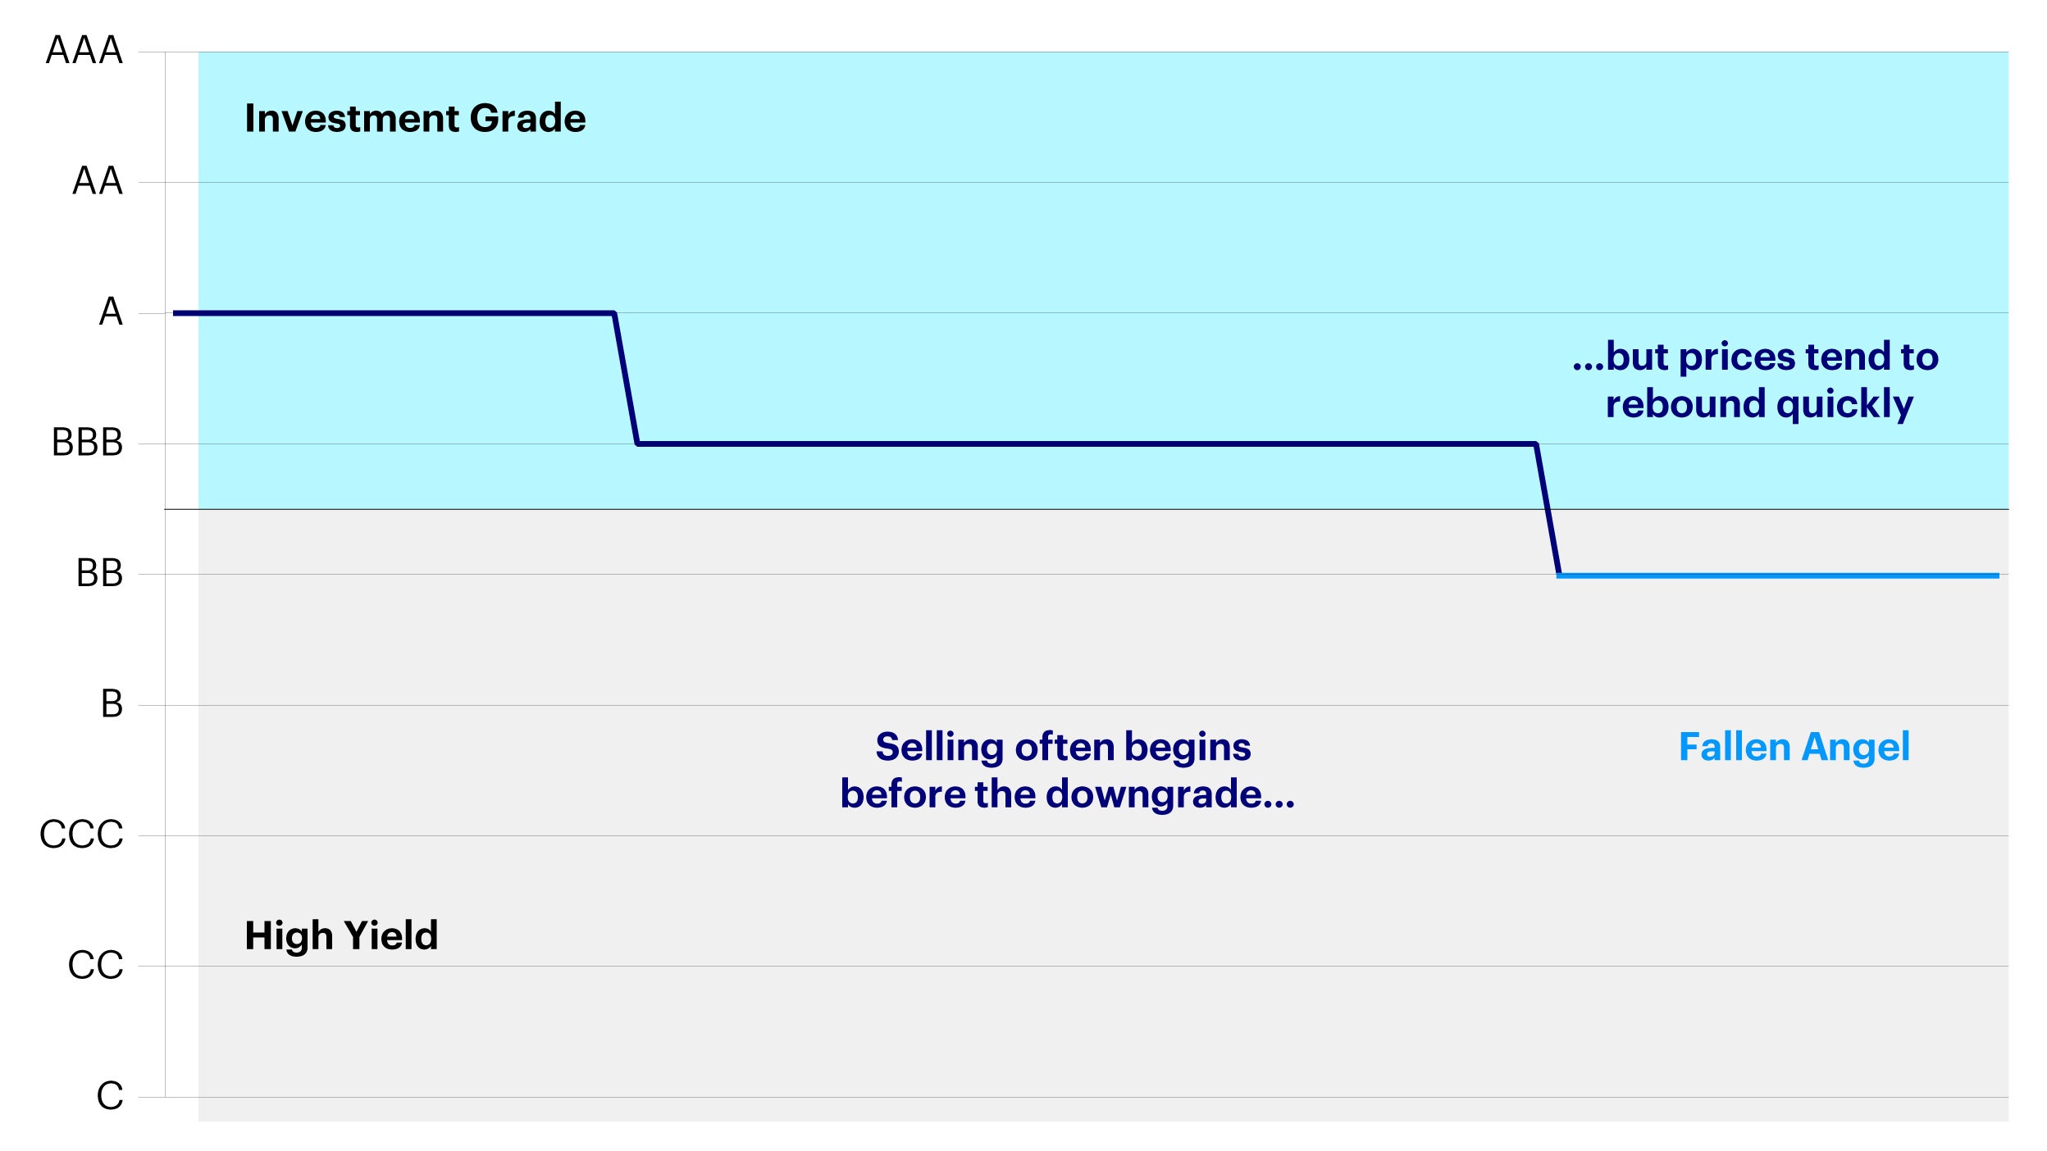
Task: Click the black investment grade boundary line
Action: [1087, 509]
